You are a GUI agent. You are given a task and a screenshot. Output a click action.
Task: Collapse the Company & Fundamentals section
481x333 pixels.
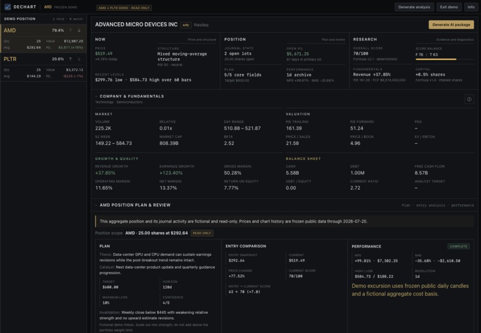click(96, 96)
